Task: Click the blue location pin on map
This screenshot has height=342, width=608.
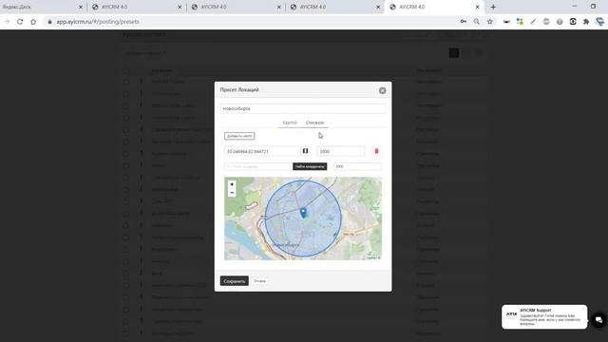Action: click(x=303, y=212)
